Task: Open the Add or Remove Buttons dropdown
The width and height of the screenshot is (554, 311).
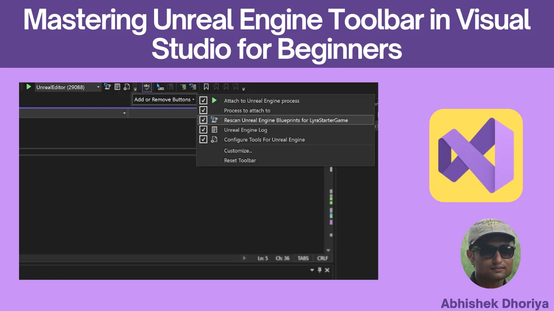Action: pos(164,99)
